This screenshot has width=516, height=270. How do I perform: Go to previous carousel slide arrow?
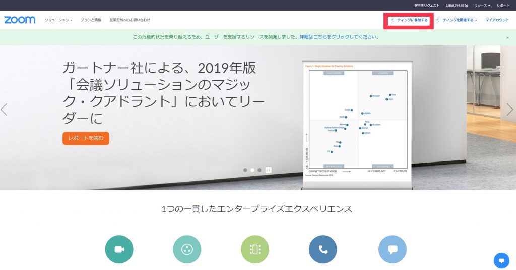click(x=4, y=110)
